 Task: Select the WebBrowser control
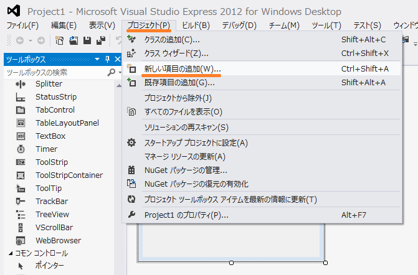tap(60, 240)
